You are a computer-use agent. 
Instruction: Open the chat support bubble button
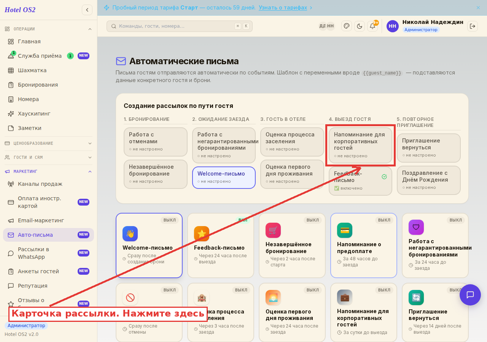pyautogui.click(x=470, y=295)
